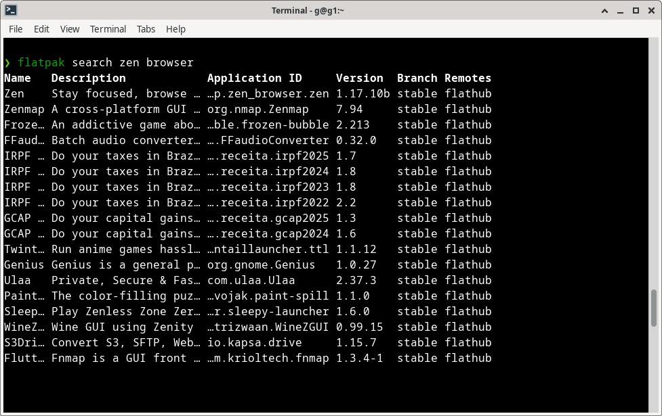Click the 'Remotes' column header
Viewport: 662px width, 416px height.
tap(468, 78)
